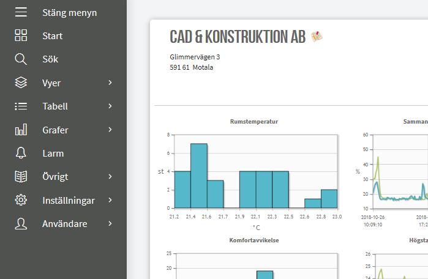Click the °C axis unit label
Screen dimensions: 428x279
click(257, 228)
